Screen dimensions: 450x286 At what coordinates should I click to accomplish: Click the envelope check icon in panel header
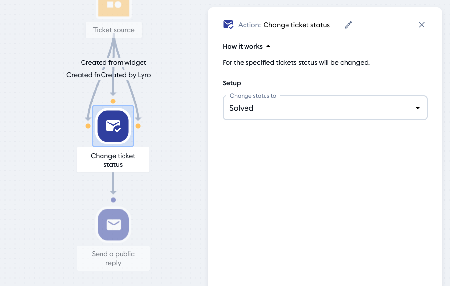[x=228, y=25]
